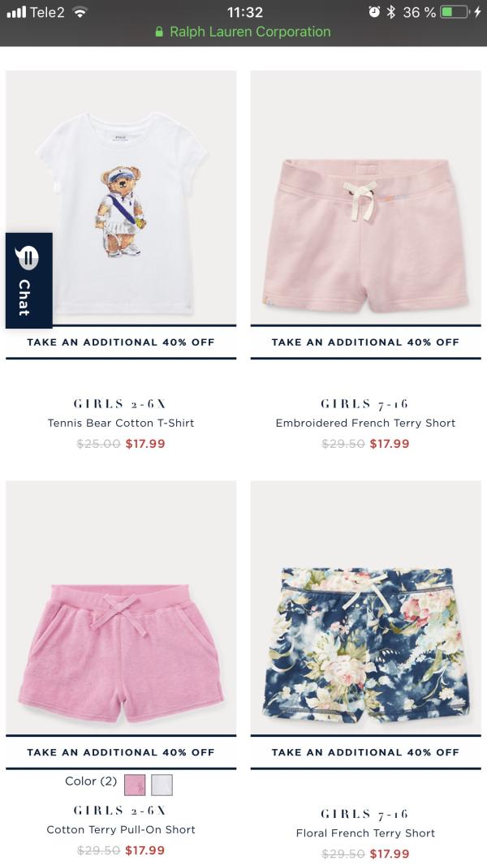Open Floral French Terry Short image
The image size is (487, 865).
[366, 608]
